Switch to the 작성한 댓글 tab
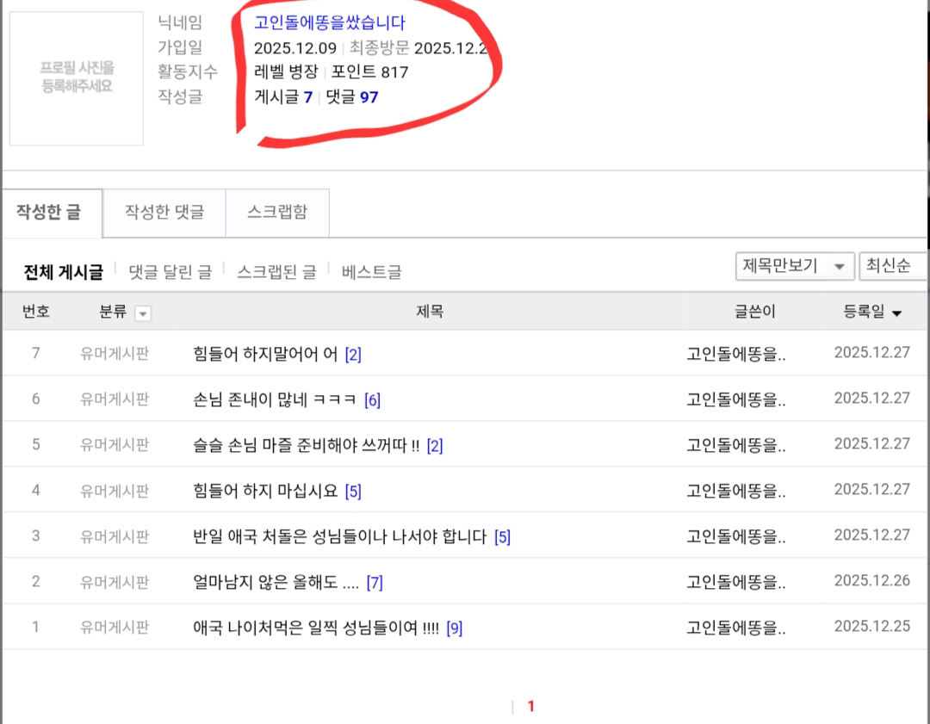Screen dimensions: 930x724 tap(164, 212)
